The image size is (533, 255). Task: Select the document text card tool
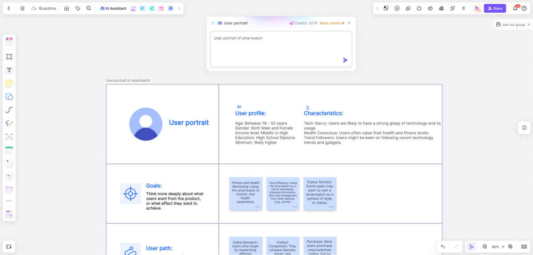(x=9, y=163)
